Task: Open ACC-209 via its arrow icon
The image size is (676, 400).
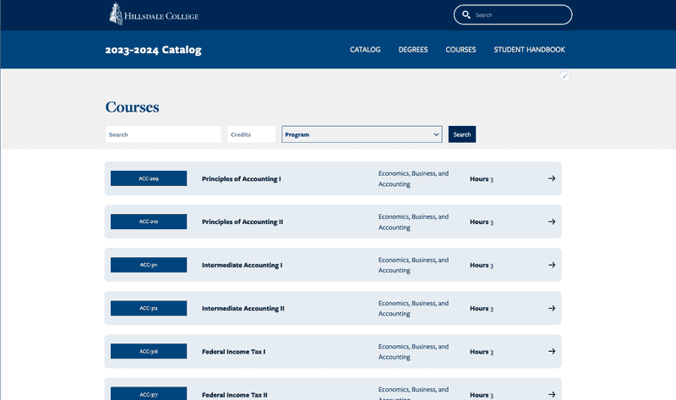Action: coord(552,178)
